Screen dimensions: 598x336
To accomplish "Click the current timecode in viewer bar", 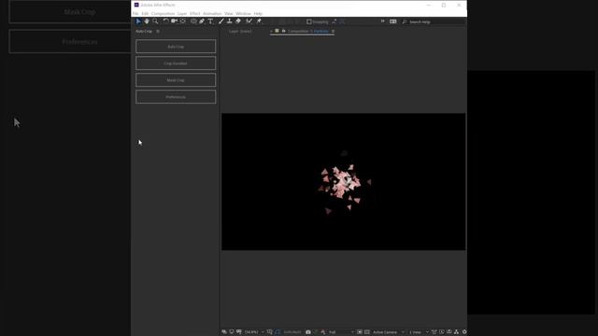I will point(292,332).
